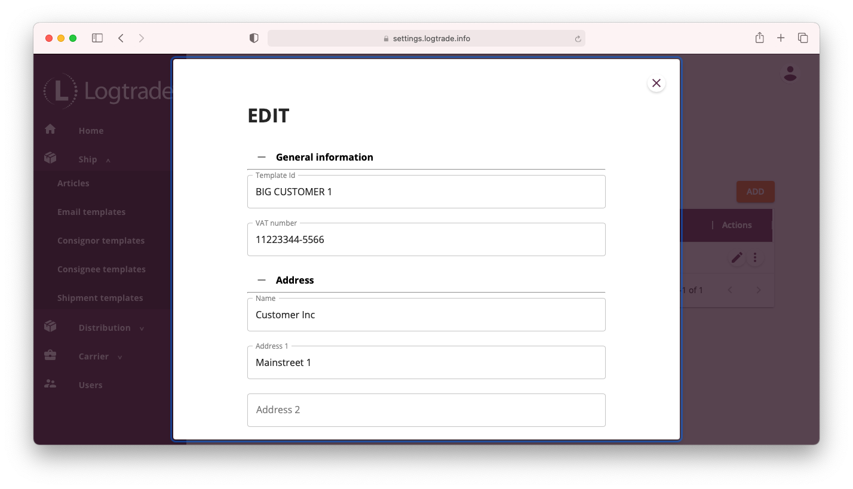
Task: Click the Distribution box icon
Action: click(50, 326)
